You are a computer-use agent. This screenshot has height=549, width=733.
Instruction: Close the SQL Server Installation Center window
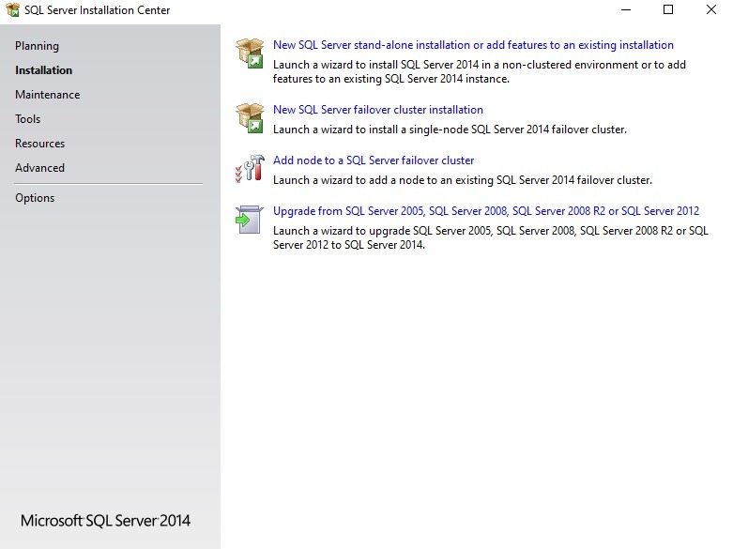(x=710, y=10)
